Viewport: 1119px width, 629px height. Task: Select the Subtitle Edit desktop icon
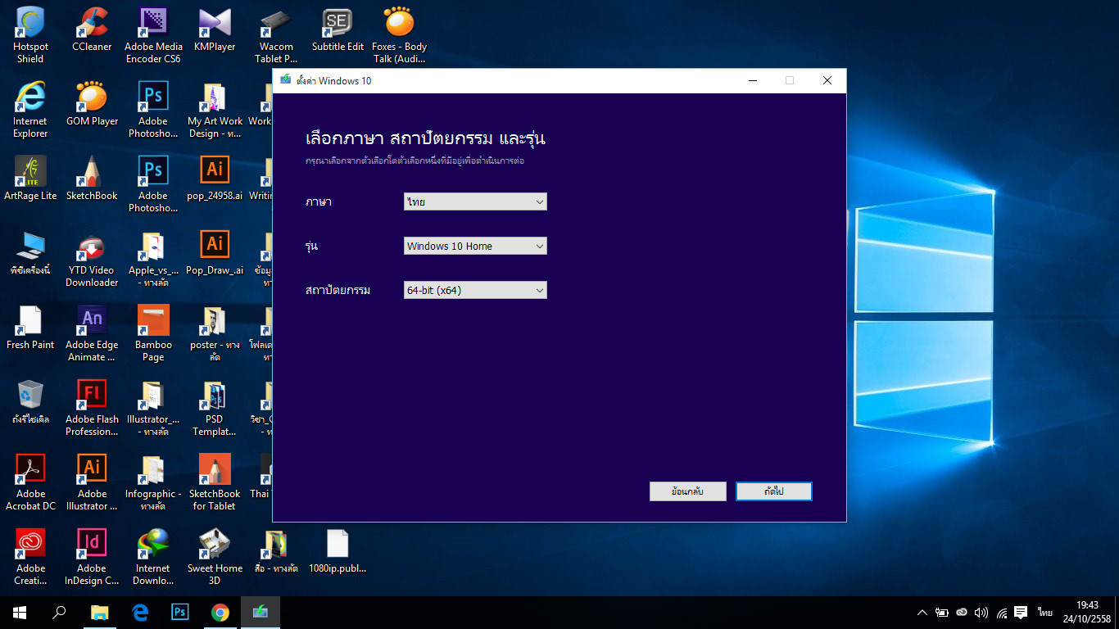click(x=338, y=29)
